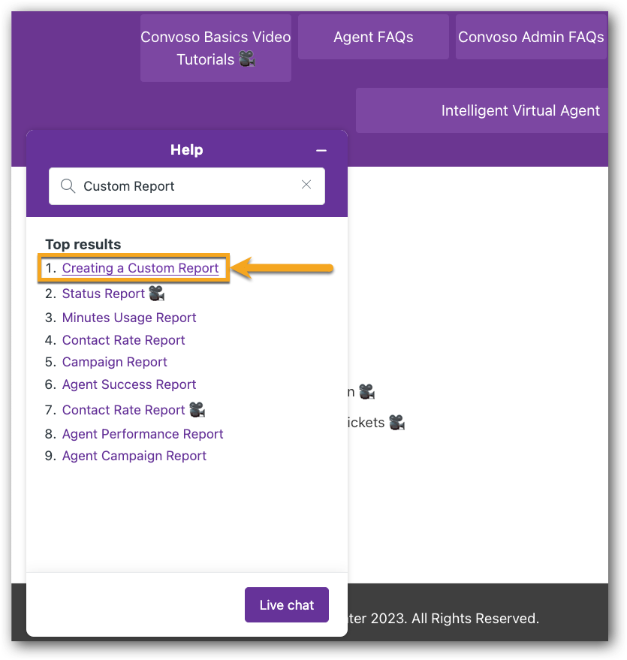Open Creating a Custom Report result
This screenshot has width=627, height=660.
pyautogui.click(x=140, y=268)
